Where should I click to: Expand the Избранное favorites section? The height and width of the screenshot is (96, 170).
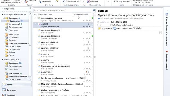coord(3,9)
